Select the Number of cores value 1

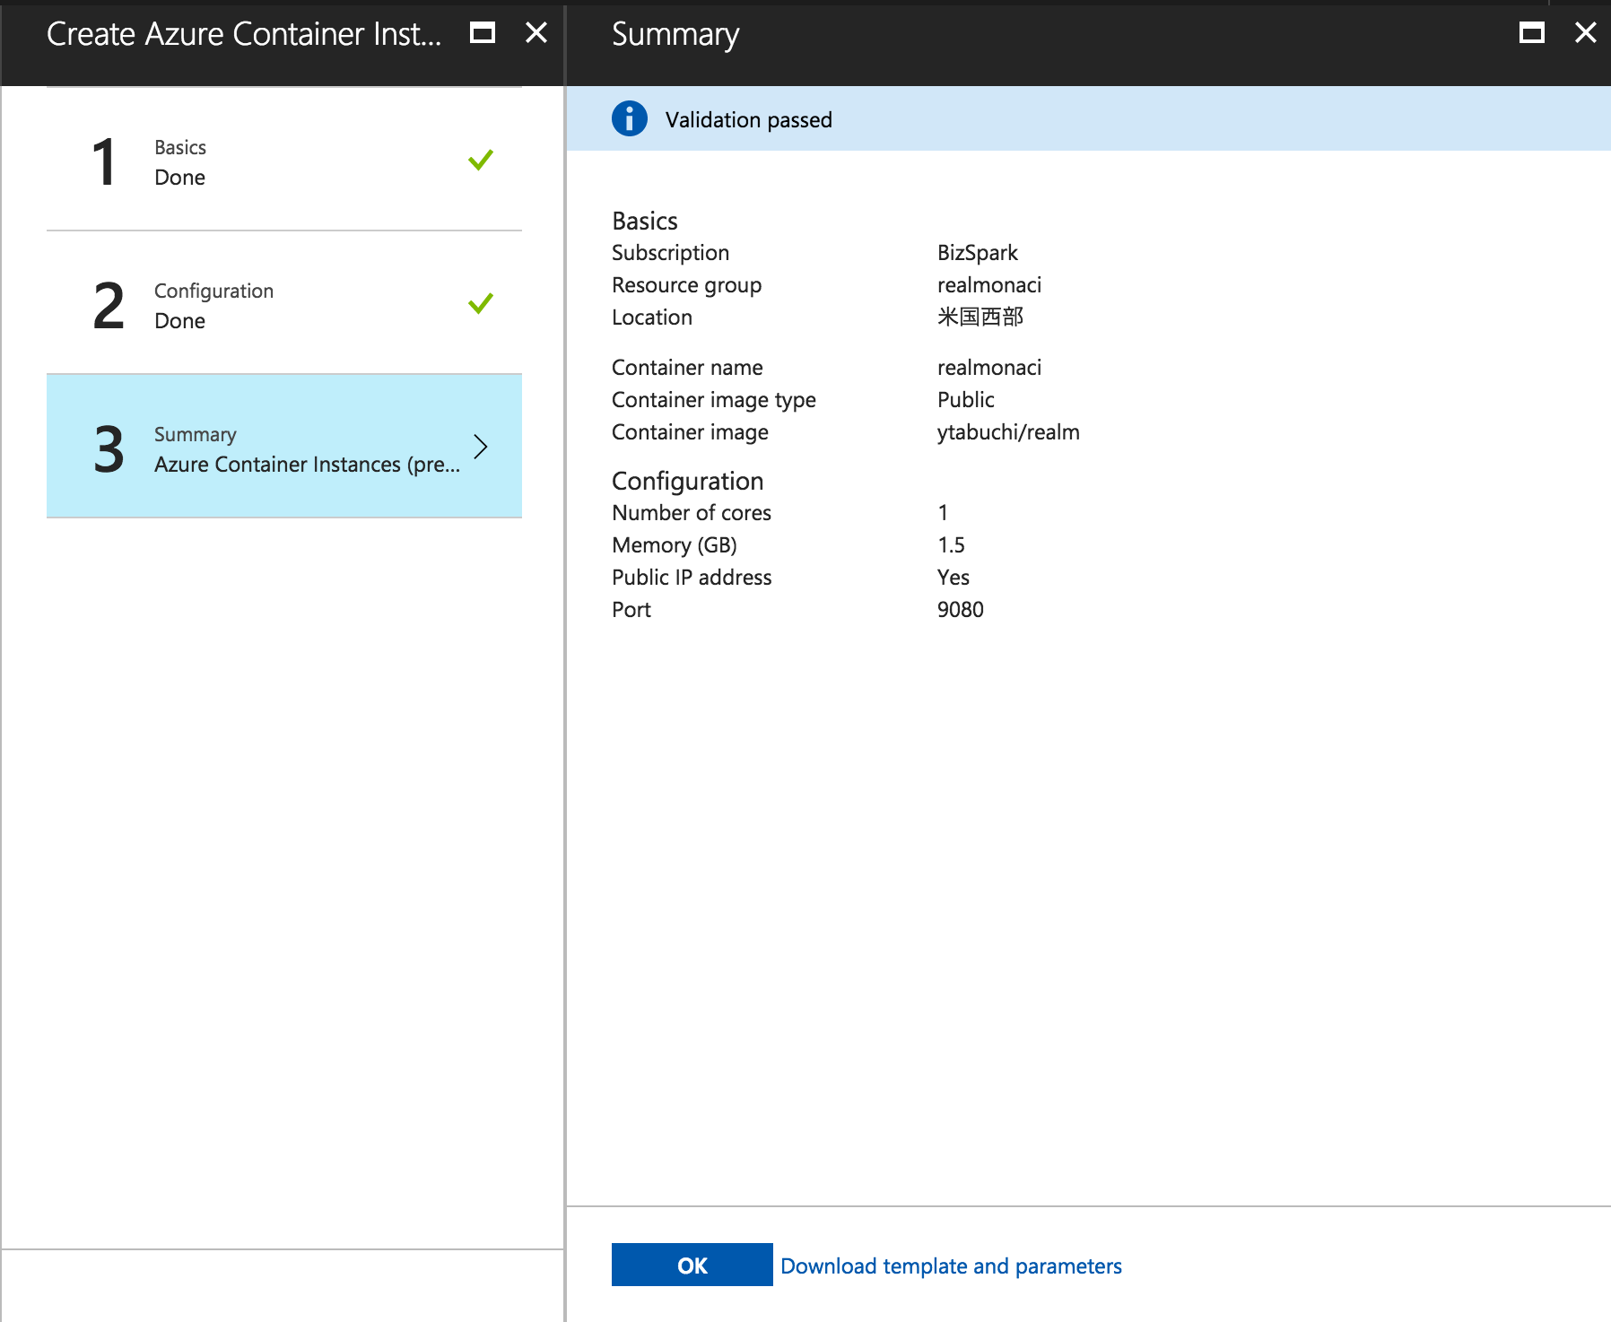coord(943,513)
